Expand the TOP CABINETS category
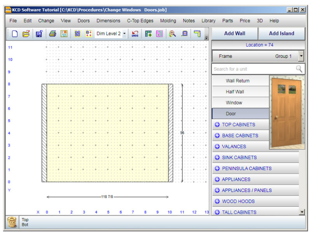This screenshot has height=237, width=311. point(217,125)
